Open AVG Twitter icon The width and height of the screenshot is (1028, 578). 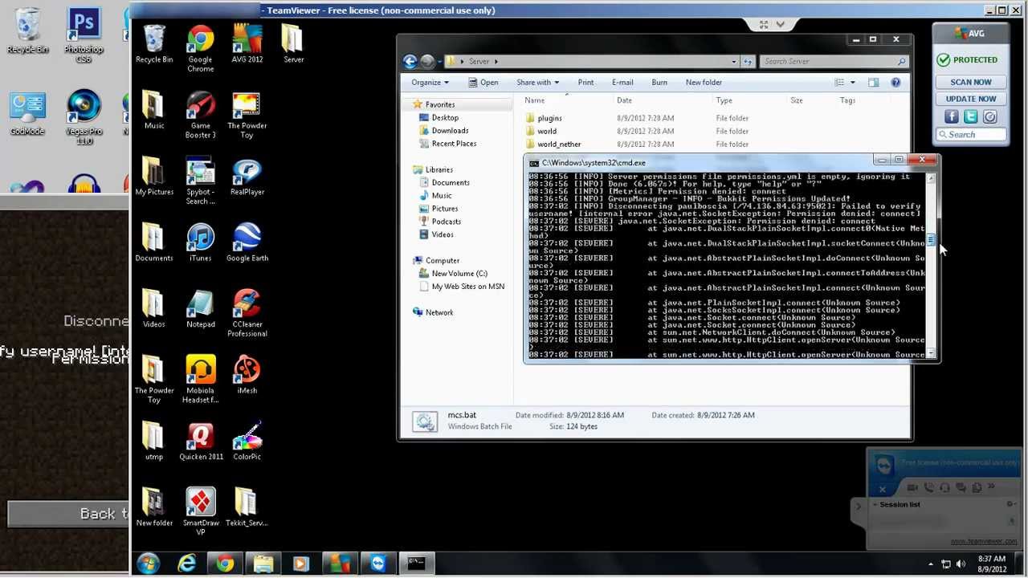click(971, 116)
